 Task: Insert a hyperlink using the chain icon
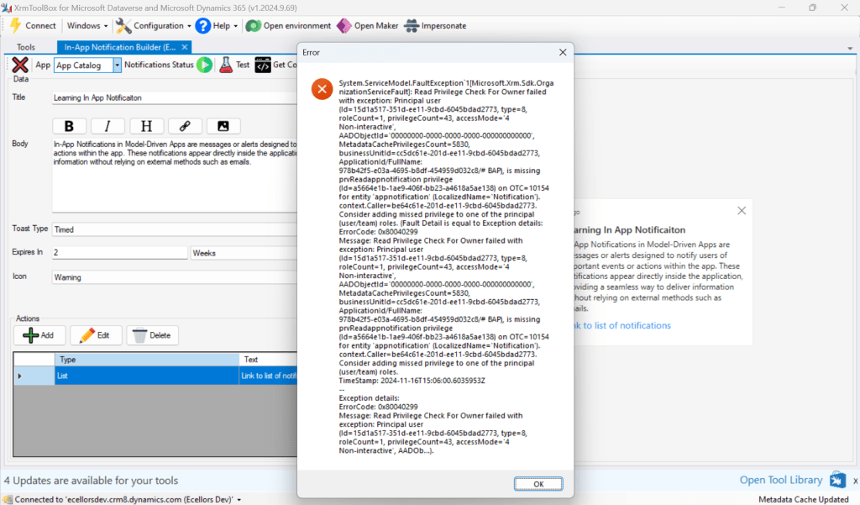pyautogui.click(x=185, y=126)
